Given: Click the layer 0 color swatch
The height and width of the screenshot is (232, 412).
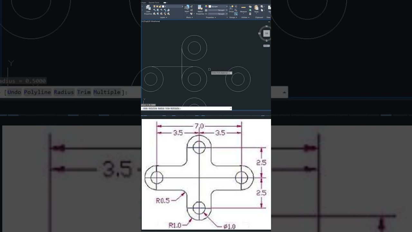Looking at the screenshot, I should pos(163,6).
